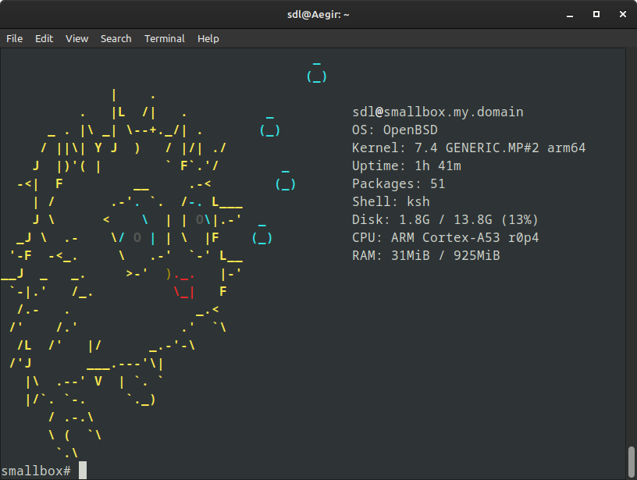The height and width of the screenshot is (480, 637).
Task: Open the Help menu
Action: (x=208, y=38)
